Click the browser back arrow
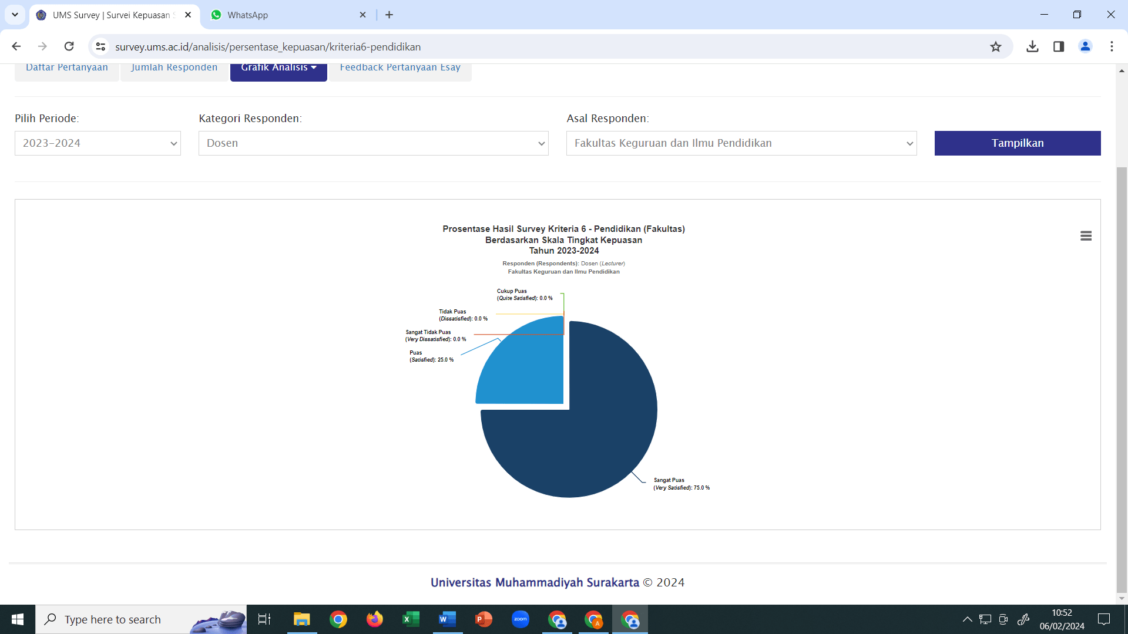Viewport: 1128px width, 634px height. 16,46
